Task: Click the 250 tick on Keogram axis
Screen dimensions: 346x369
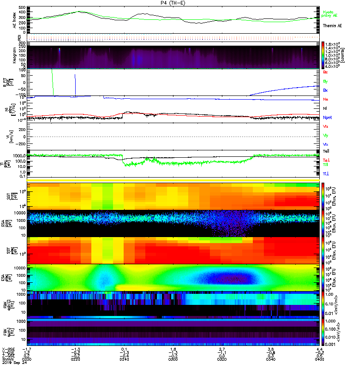Action: coord(22,47)
